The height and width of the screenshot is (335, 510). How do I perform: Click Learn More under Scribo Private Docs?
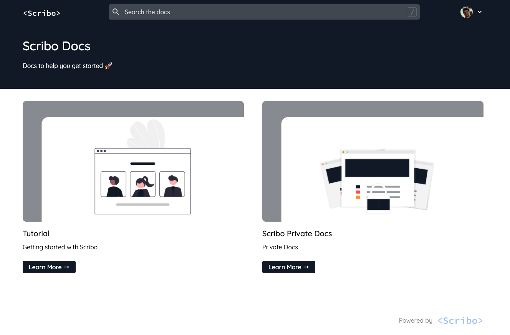288,267
